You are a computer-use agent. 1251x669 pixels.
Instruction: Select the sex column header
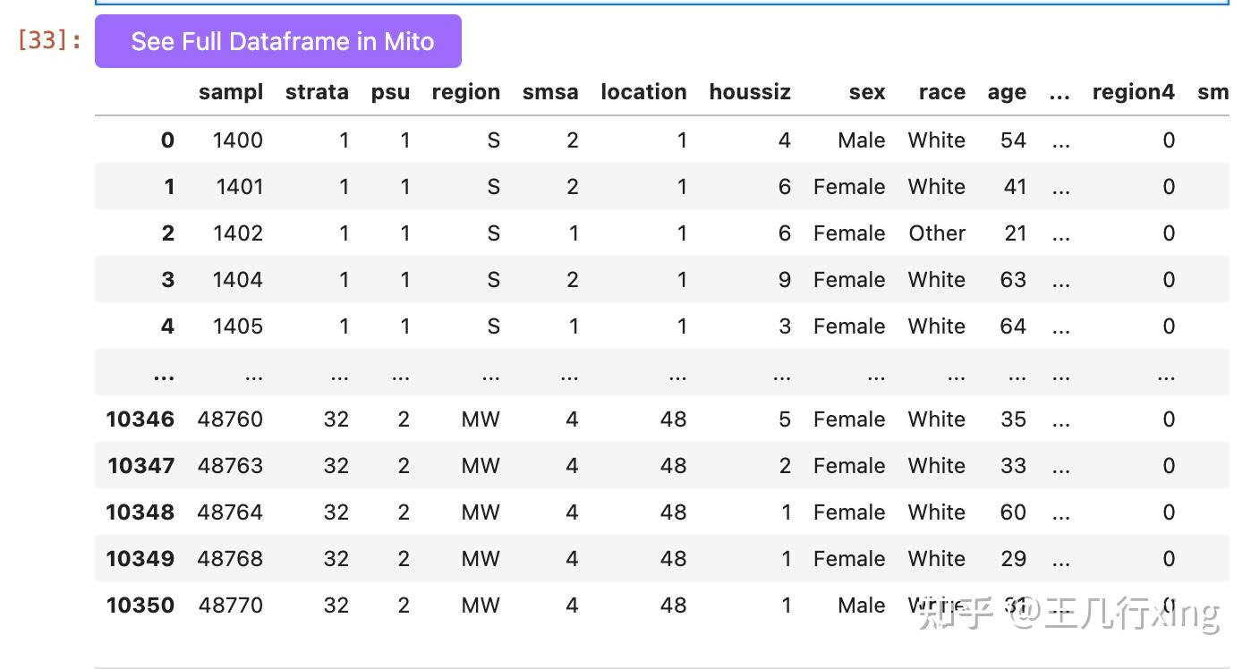867,92
